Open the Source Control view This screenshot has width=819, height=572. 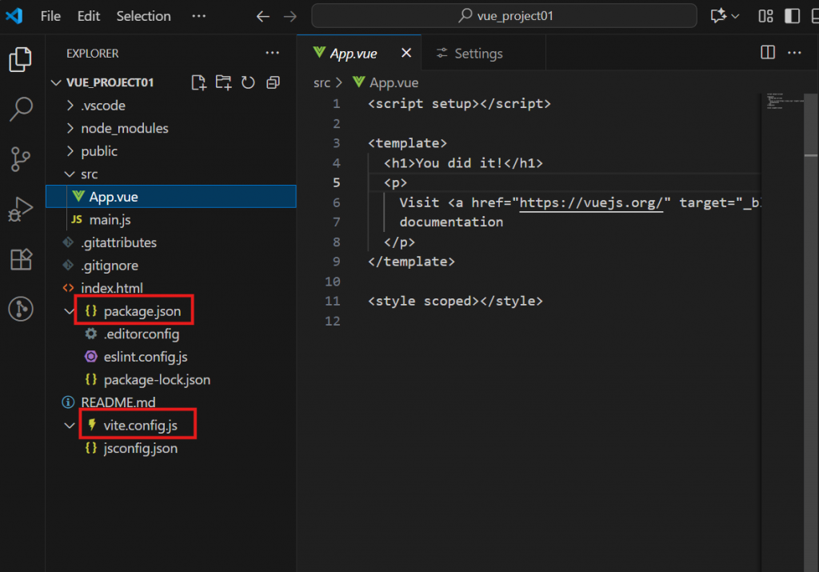point(20,159)
